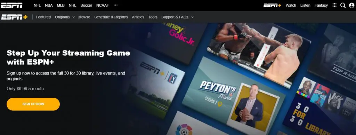This screenshot has height=135, width=356.
Task: Expand the Originals dropdown chevron
Action: (x=73, y=17)
